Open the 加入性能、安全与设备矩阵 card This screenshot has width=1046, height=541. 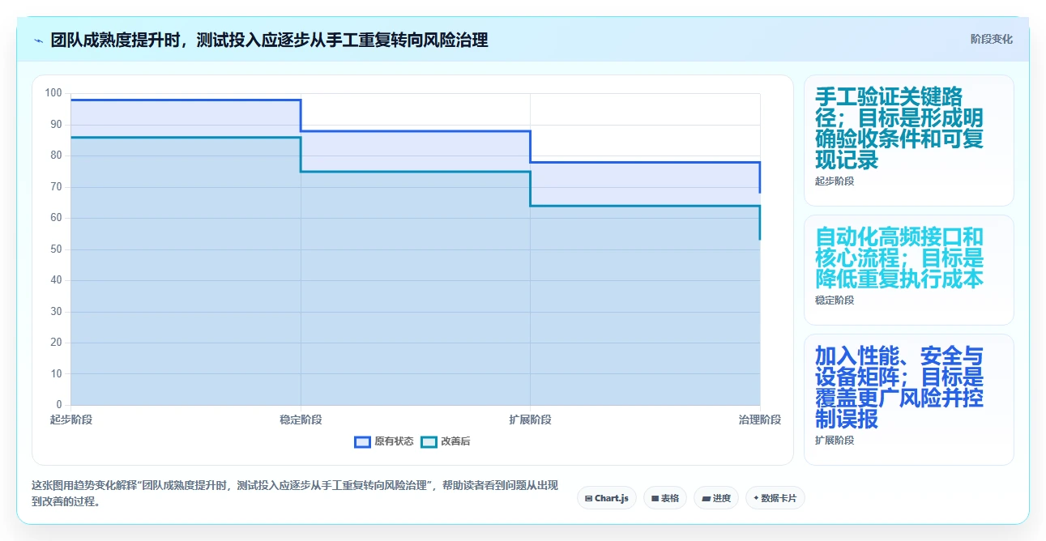[908, 399]
